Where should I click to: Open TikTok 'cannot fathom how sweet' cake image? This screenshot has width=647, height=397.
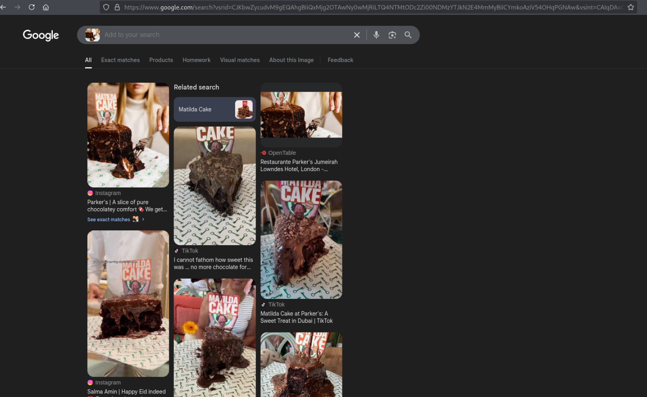tap(215, 186)
